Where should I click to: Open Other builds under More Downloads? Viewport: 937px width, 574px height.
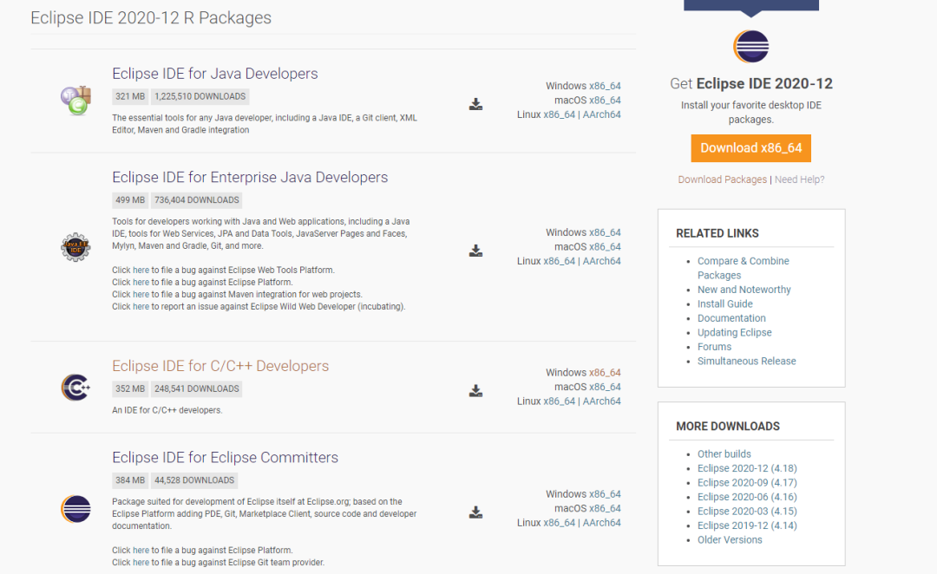(x=724, y=454)
